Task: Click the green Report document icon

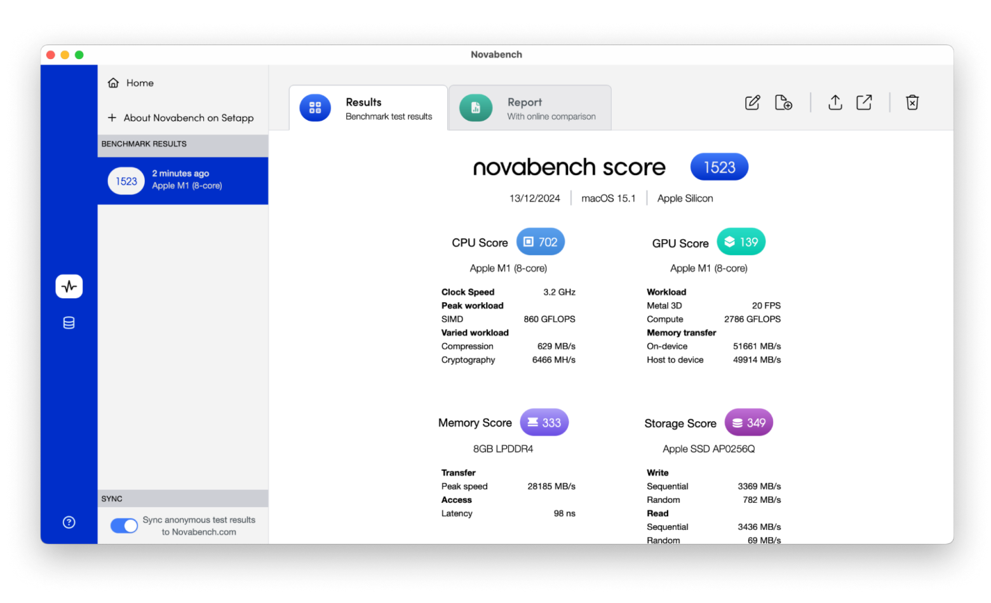Action: 476,108
